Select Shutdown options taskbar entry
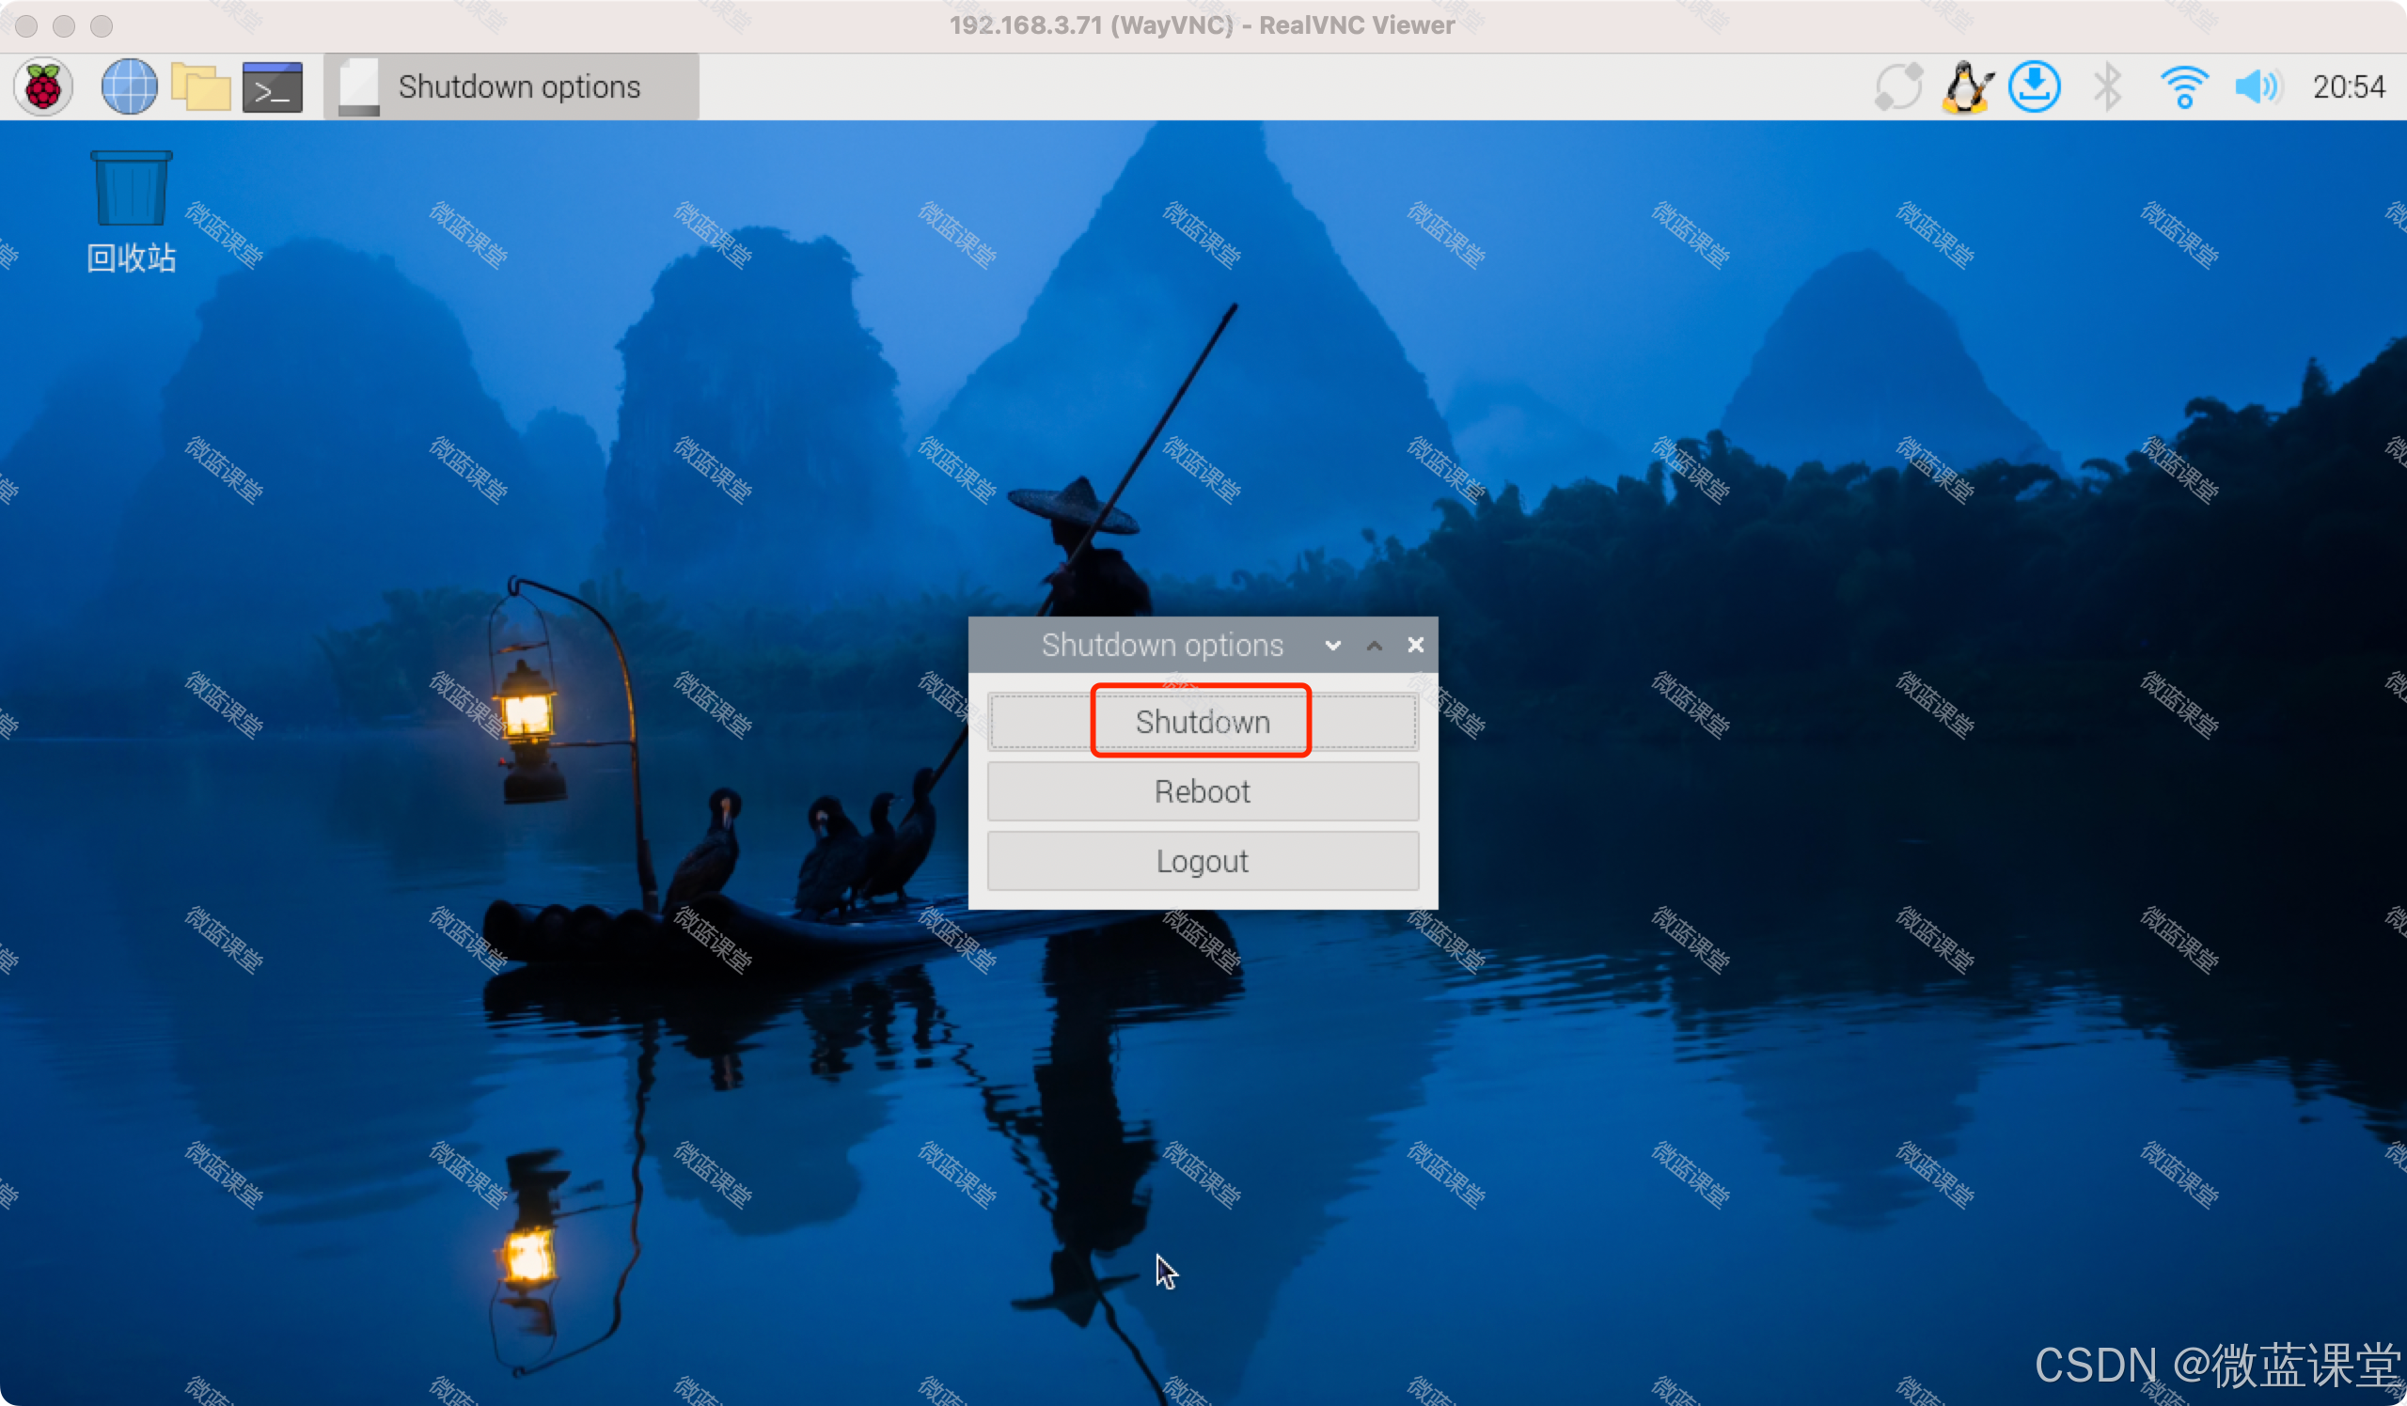 click(512, 86)
